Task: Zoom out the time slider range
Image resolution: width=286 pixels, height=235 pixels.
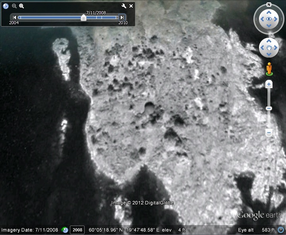Action: pyautogui.click(x=14, y=6)
